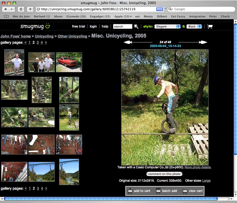This screenshot has width=237, height=203.
Task: Go back with Safari's back arrow
Action: [x=5, y=9]
